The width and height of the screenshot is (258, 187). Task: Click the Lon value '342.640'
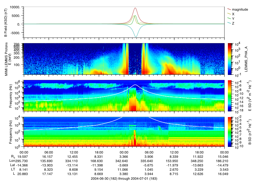[x=122, y=161]
